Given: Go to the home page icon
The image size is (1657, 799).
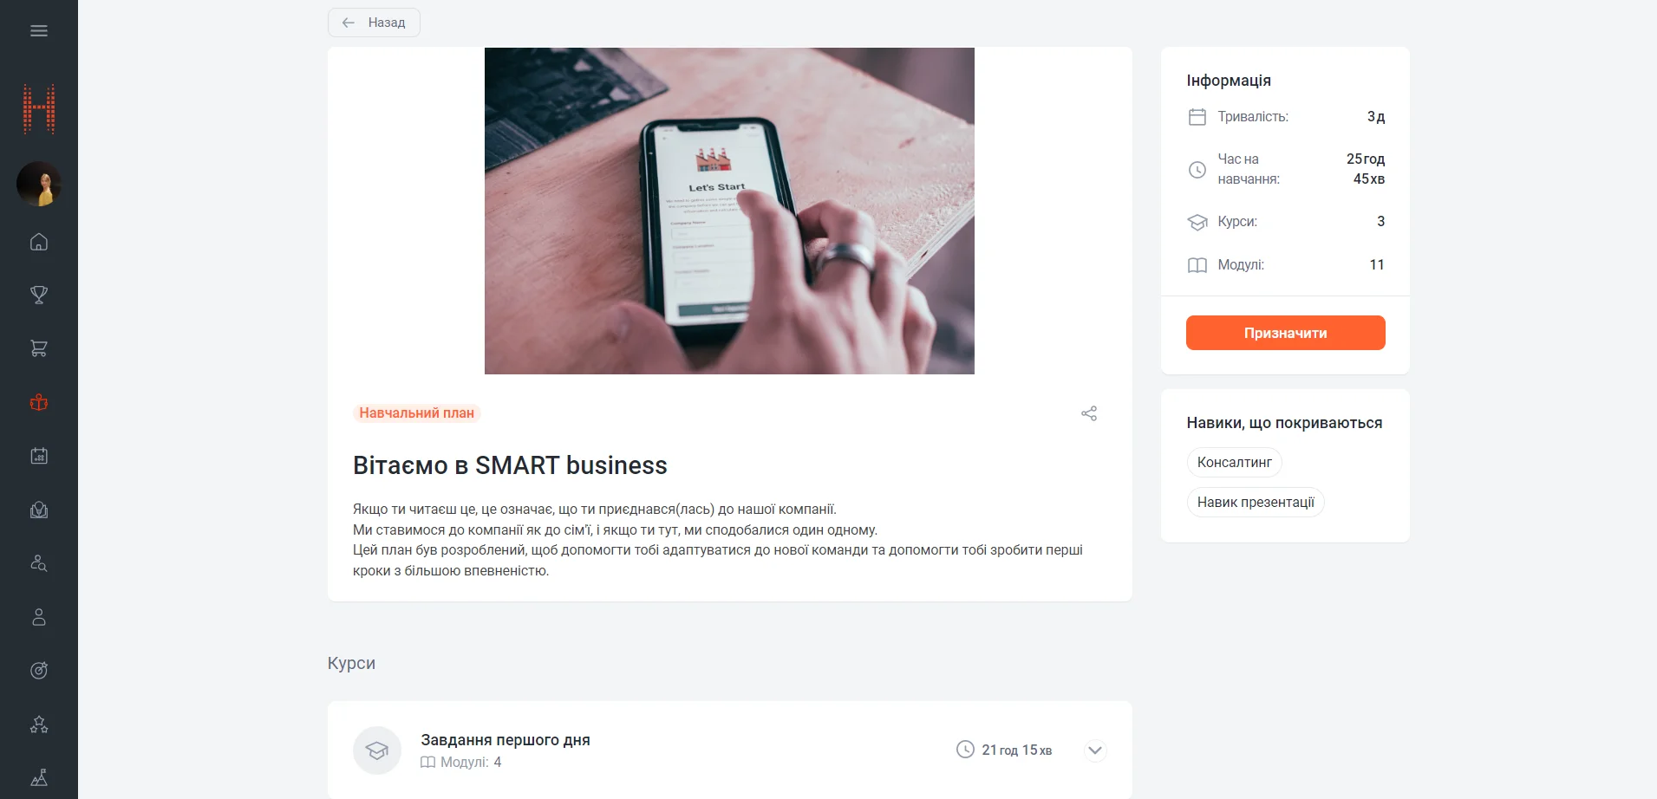Looking at the screenshot, I should pyautogui.click(x=39, y=242).
